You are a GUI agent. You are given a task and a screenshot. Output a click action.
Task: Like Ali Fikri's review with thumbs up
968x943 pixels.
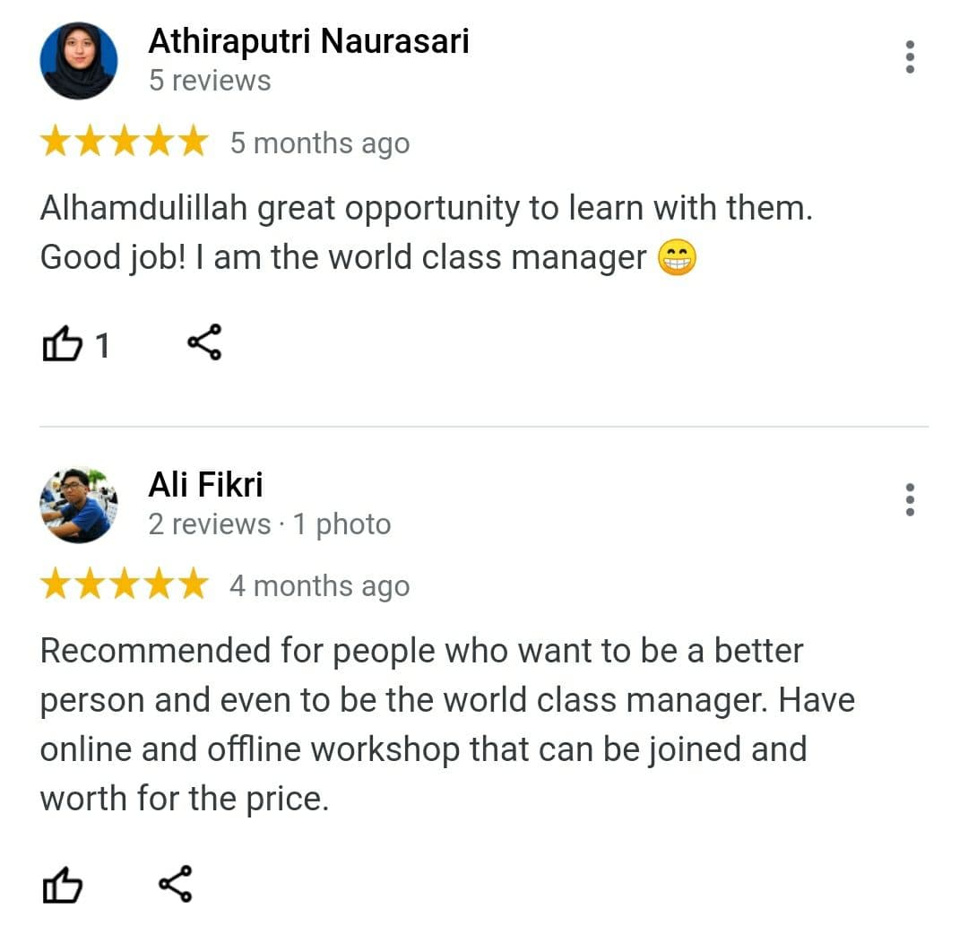pos(62,885)
